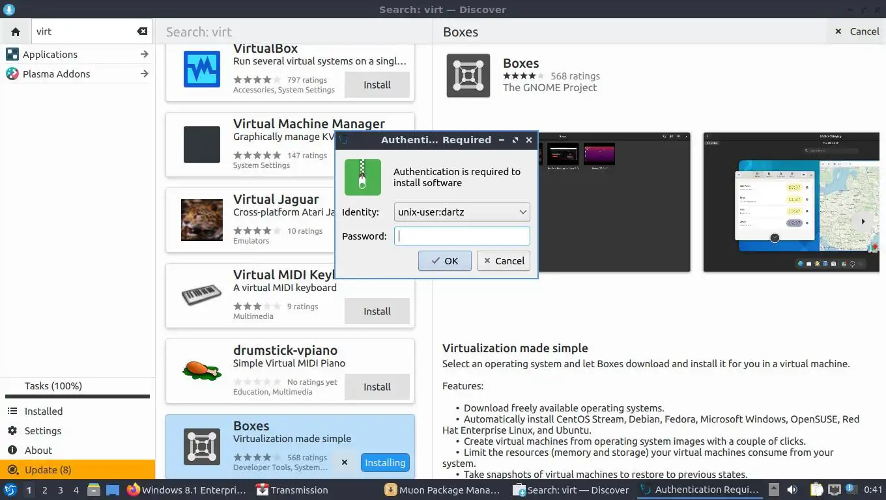
Task: Open the Update (8) page
Action: (x=78, y=469)
